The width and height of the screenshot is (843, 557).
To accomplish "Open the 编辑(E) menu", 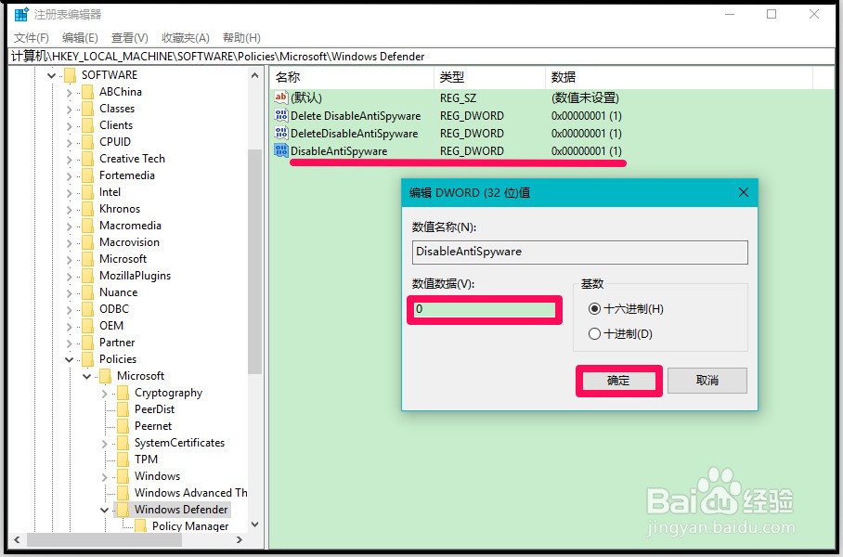I will 80,38.
